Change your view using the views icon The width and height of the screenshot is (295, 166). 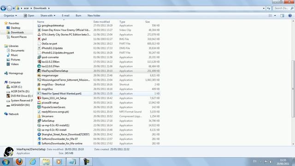coord(271,16)
